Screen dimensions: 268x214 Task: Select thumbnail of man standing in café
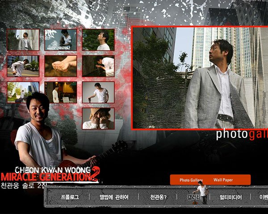pos(60,92)
